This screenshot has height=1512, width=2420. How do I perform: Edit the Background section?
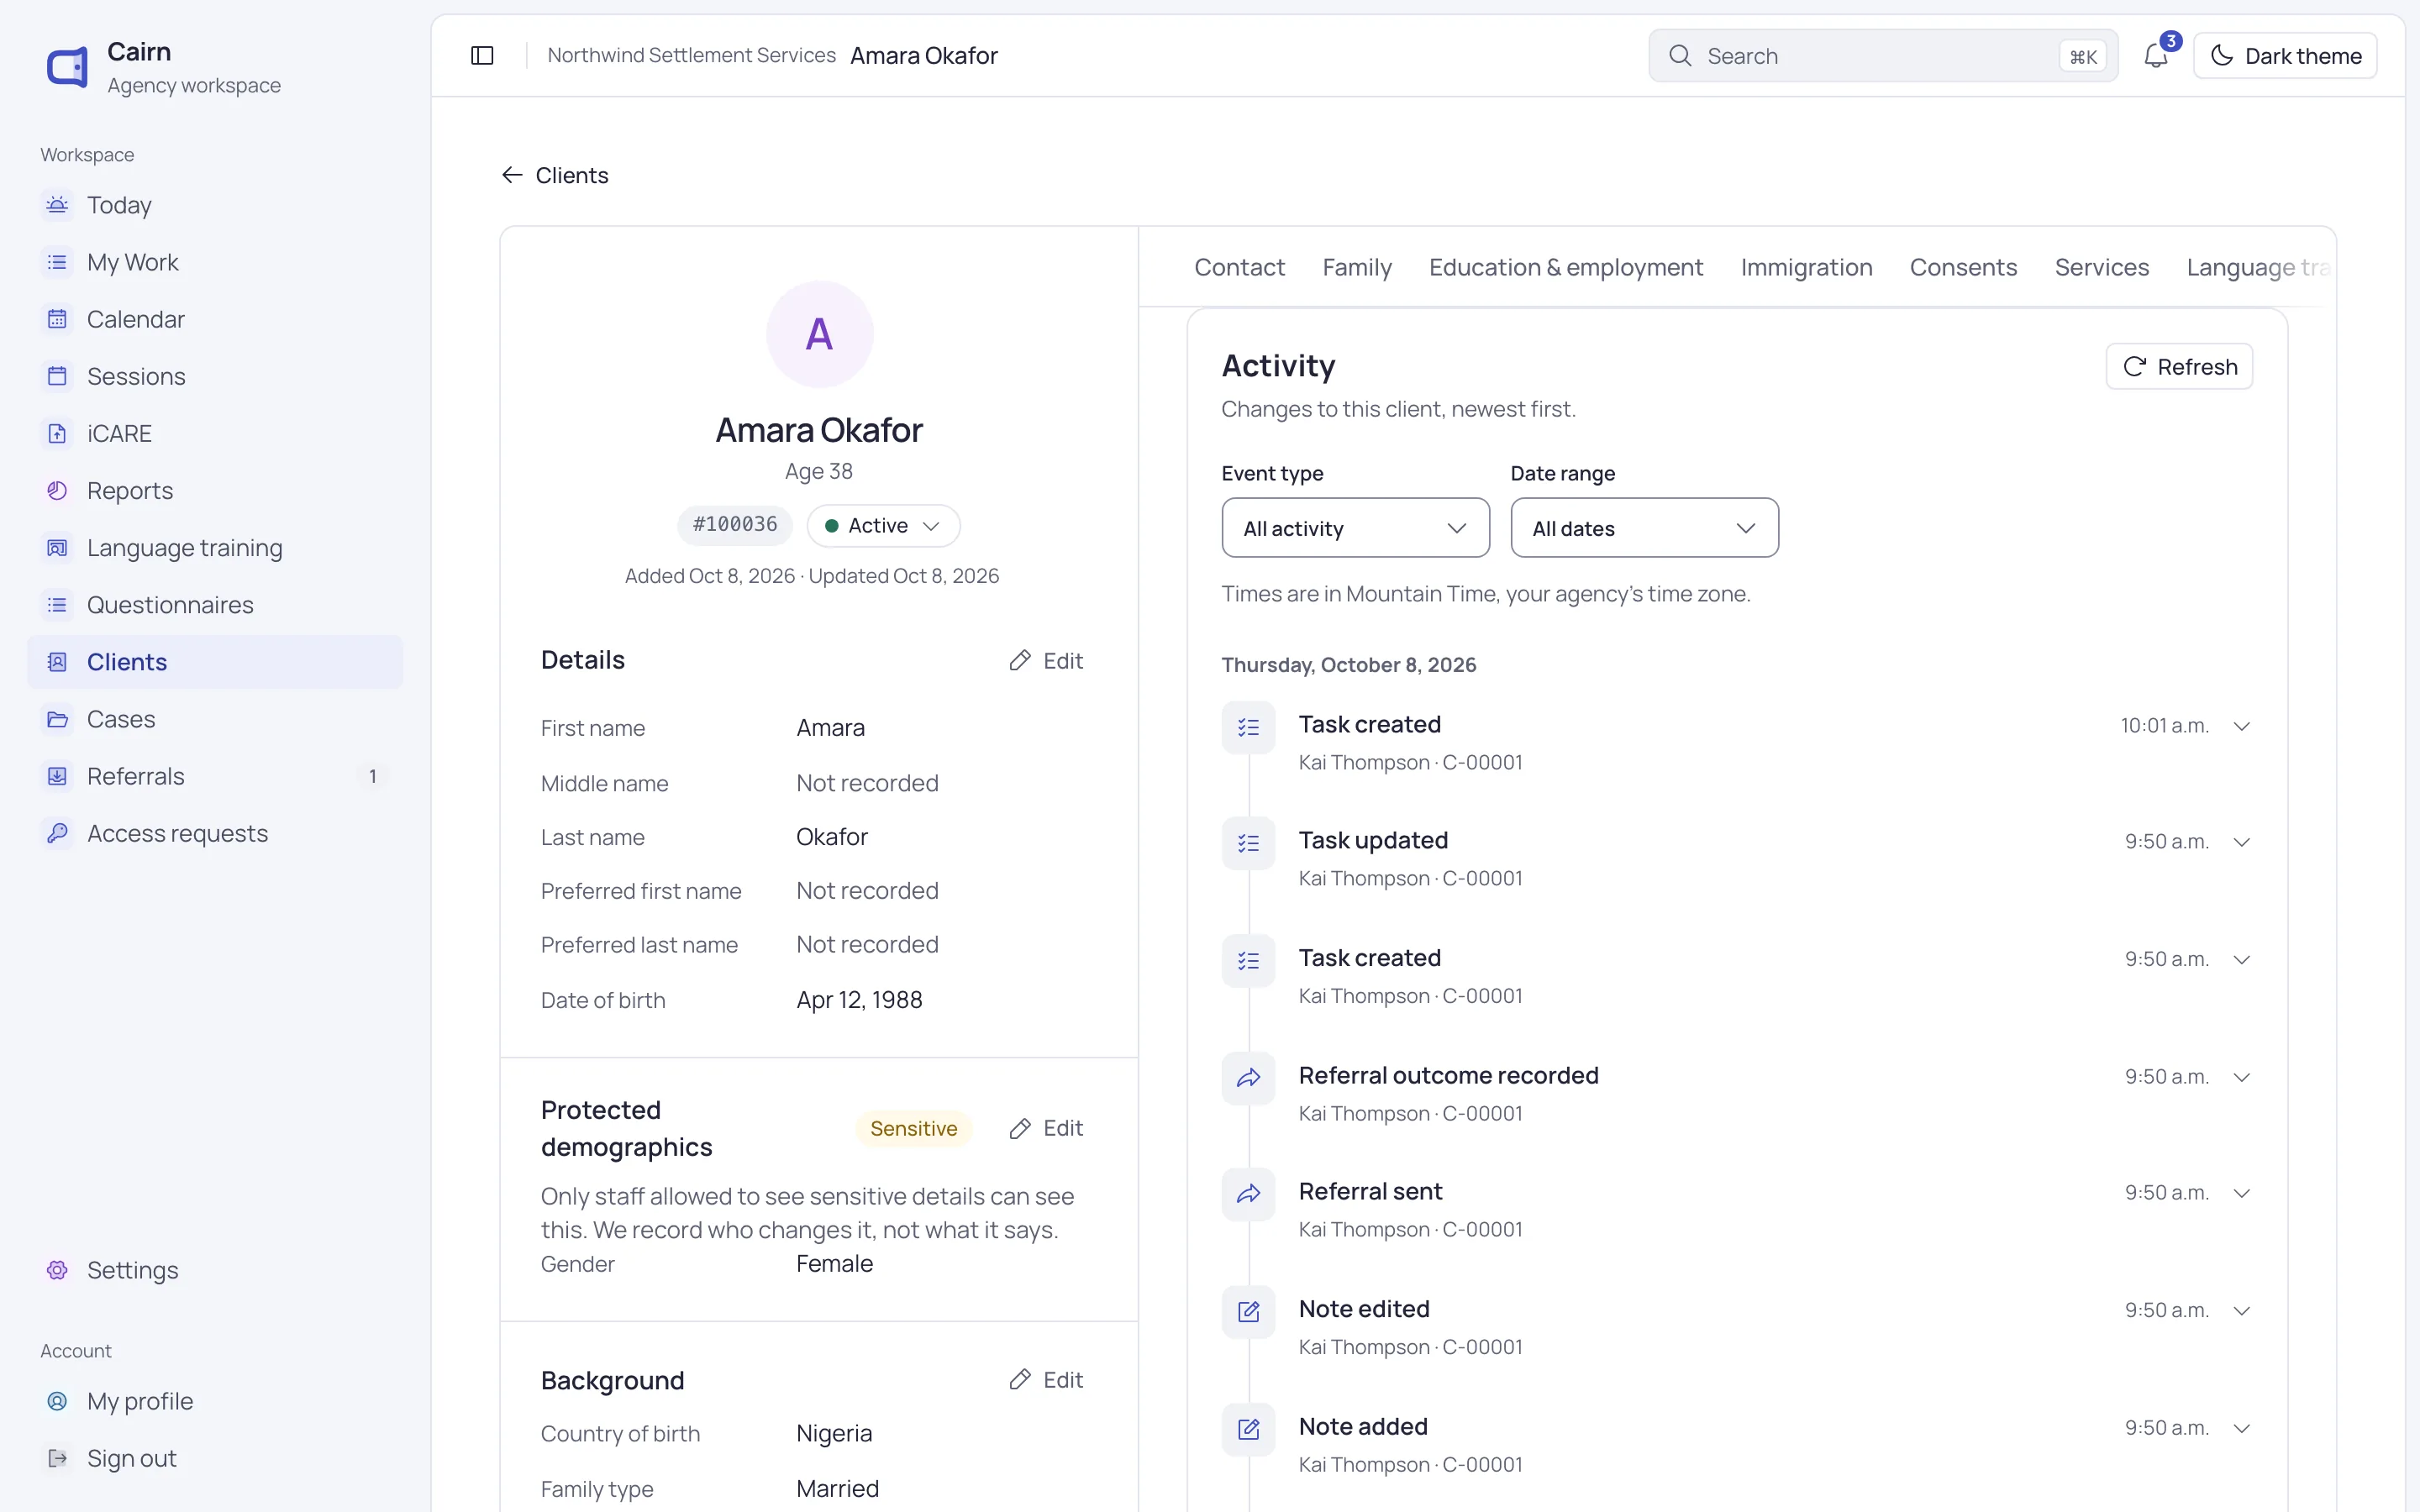pyautogui.click(x=1046, y=1380)
